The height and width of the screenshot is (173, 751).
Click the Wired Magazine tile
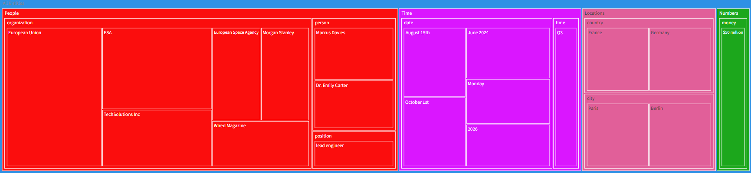pyautogui.click(x=261, y=144)
